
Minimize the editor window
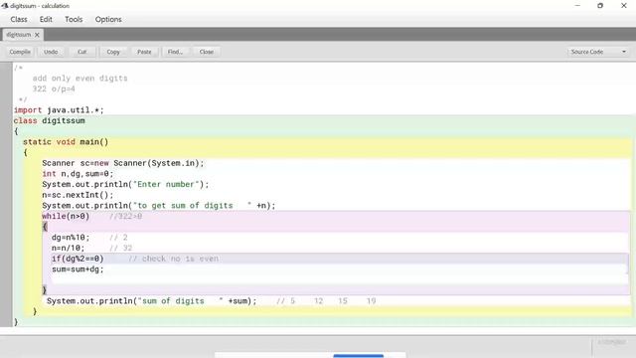point(577,6)
